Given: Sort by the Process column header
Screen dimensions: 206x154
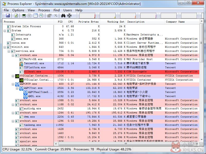Looking at the screenshot, I should [28, 22].
